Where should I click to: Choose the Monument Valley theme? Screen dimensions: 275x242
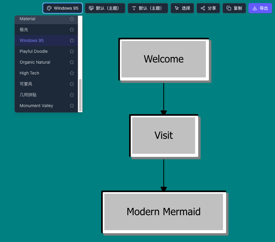point(36,106)
